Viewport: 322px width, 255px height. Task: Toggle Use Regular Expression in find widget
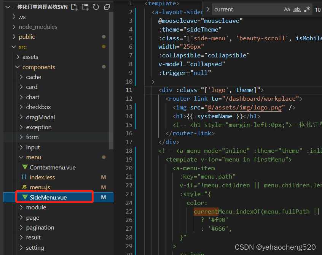tap(307, 10)
